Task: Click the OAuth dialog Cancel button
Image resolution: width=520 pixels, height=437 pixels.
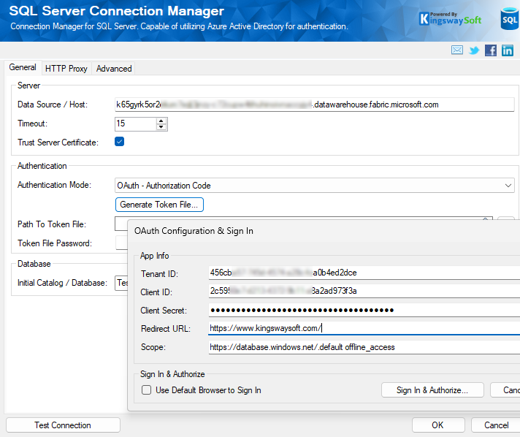Action: pyautogui.click(x=505, y=390)
